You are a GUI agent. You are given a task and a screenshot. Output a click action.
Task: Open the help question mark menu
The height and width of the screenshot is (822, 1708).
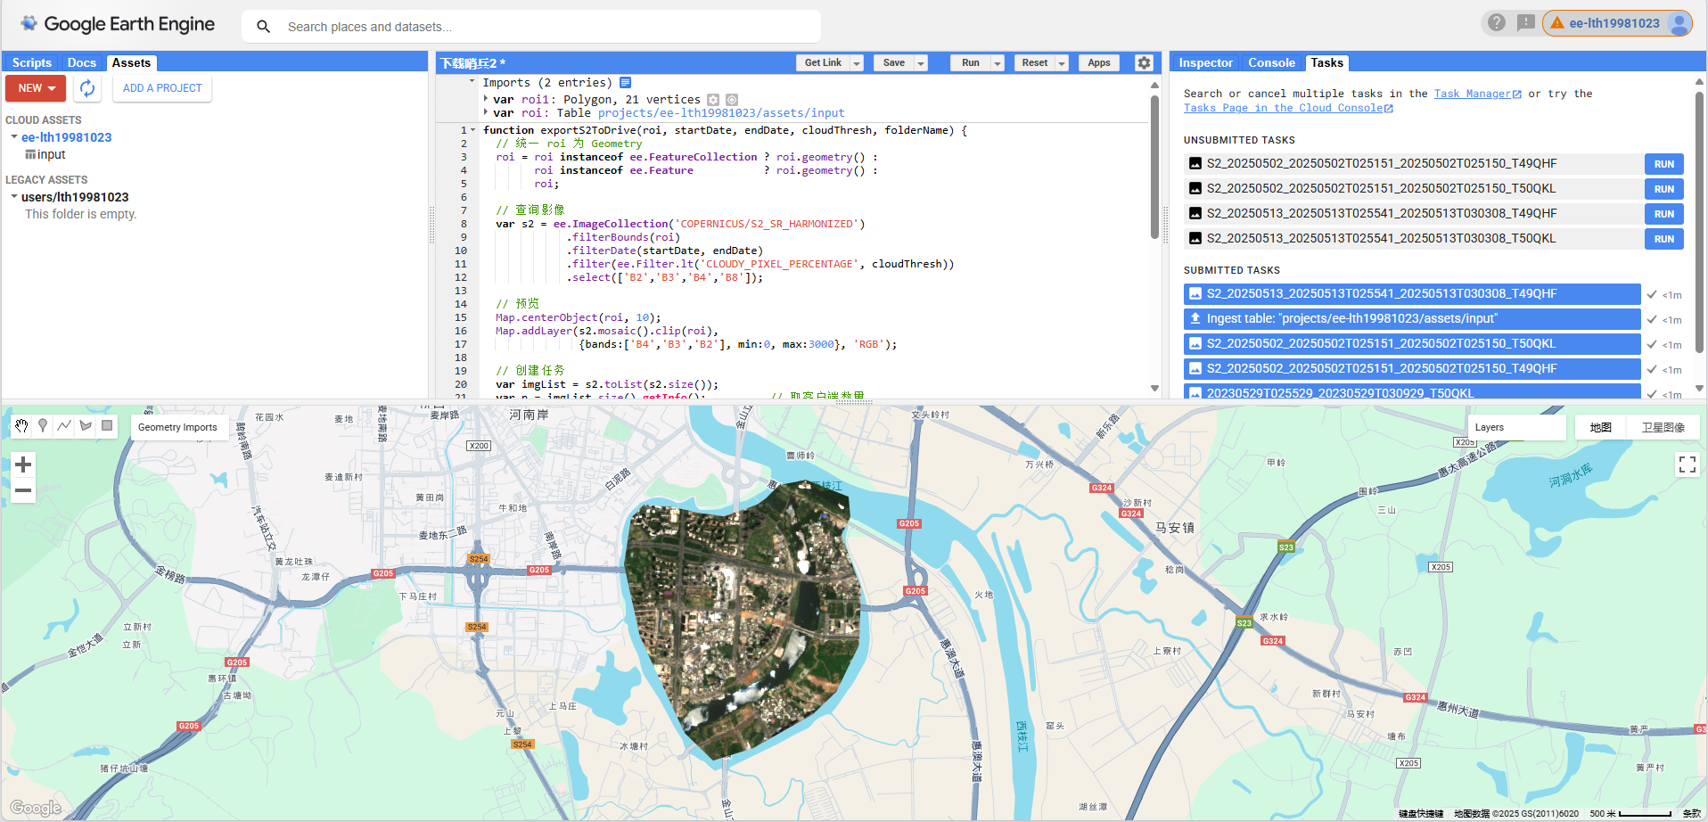click(1497, 23)
